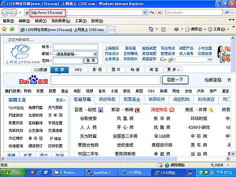Open the 请选择邮箱 mailbox dropdown
Screen dimensions: 236x177
pos(76,54)
